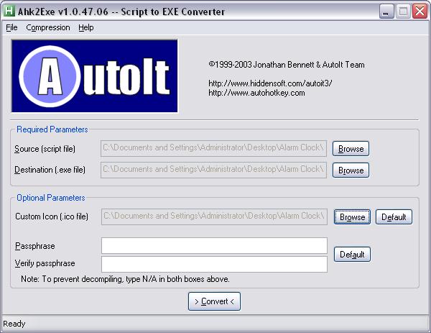Viewport: 431px width, 333px height.
Task: Browse for the Destination exe file
Action: 351,170
